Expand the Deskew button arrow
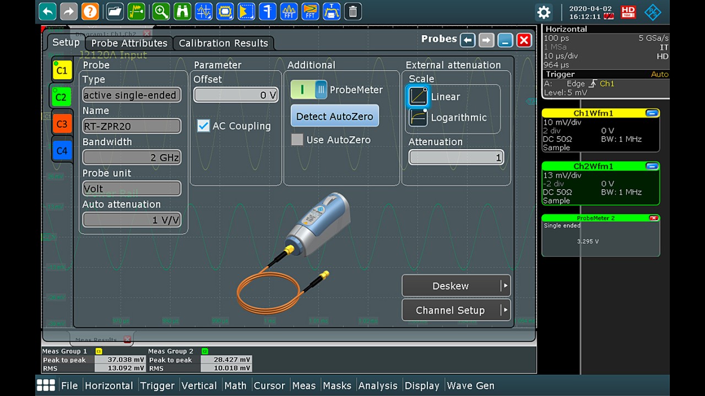 [505, 285]
